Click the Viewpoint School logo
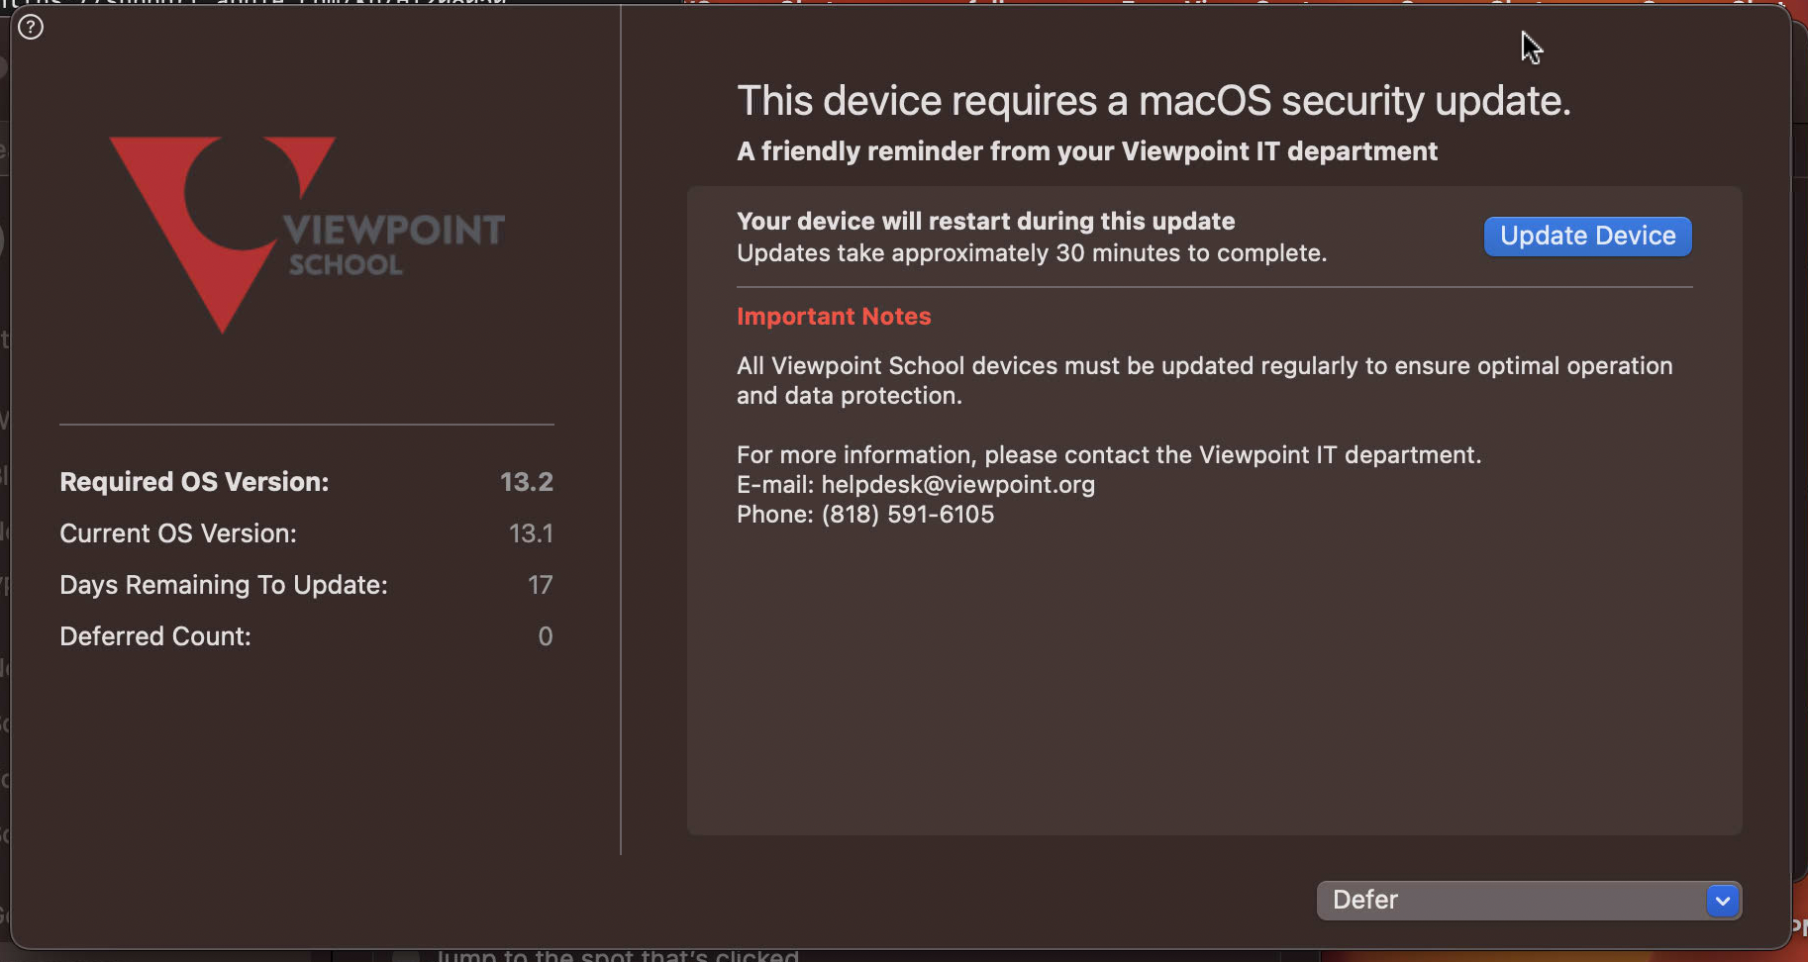The image size is (1808, 962). click(307, 235)
